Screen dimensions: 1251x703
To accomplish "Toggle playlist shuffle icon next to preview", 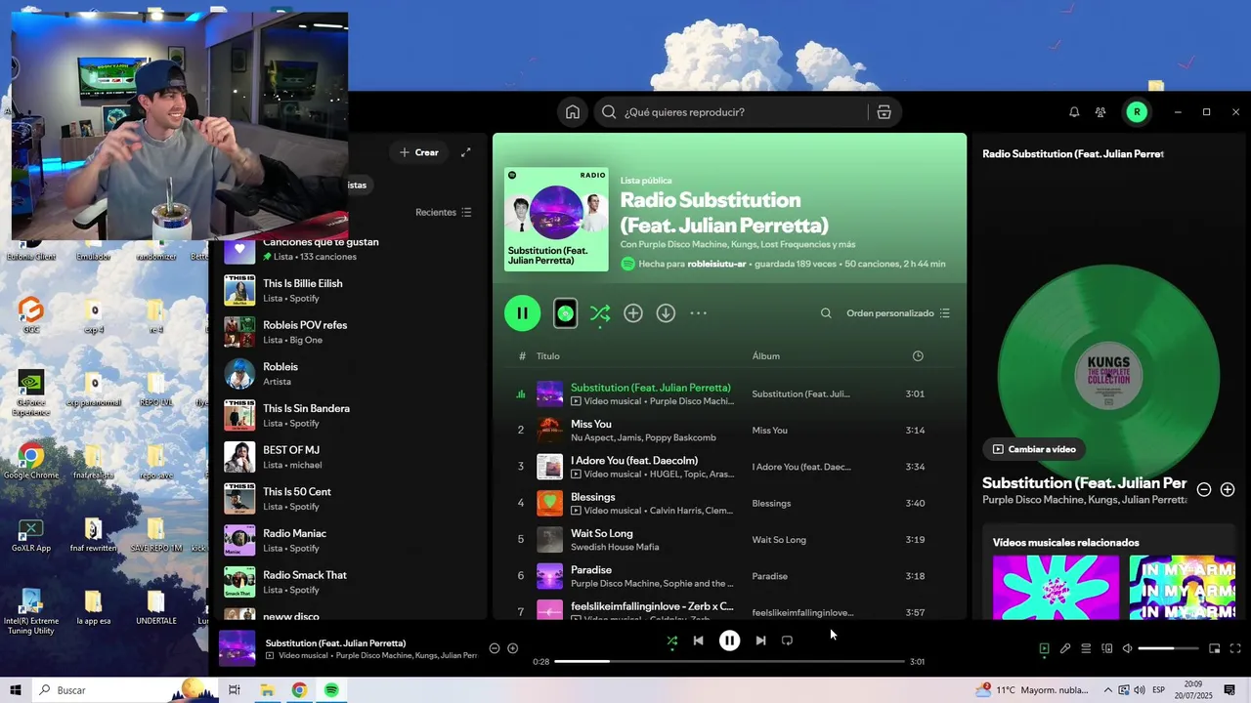I will coord(600,313).
